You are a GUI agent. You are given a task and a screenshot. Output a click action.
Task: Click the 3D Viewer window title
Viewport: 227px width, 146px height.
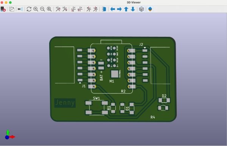pos(134,3)
